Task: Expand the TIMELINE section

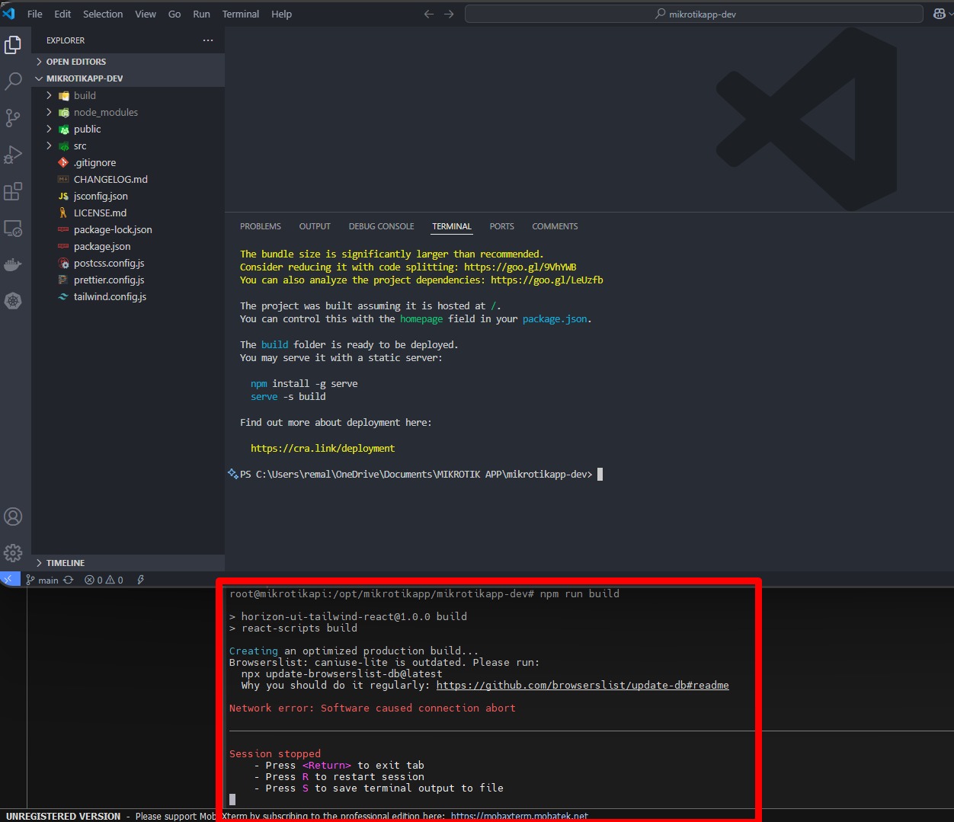Action: coord(128,563)
